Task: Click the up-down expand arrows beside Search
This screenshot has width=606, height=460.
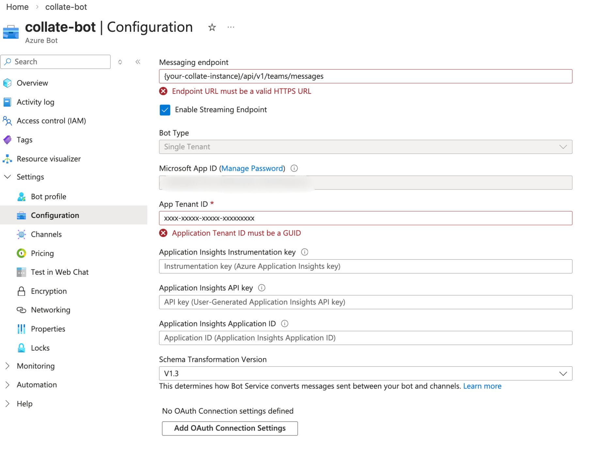Action: point(120,62)
